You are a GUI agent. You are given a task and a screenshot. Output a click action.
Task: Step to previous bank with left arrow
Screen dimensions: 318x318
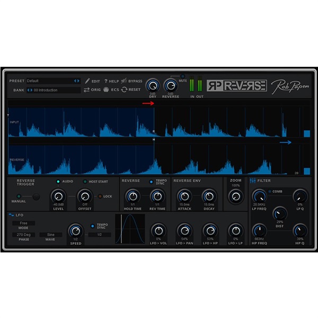click(29, 90)
